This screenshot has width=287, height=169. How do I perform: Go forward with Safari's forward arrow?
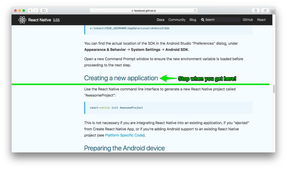(36, 10)
